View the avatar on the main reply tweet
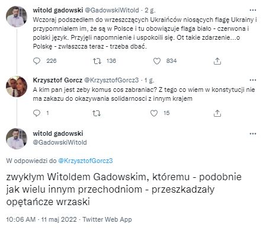 click(17, 139)
